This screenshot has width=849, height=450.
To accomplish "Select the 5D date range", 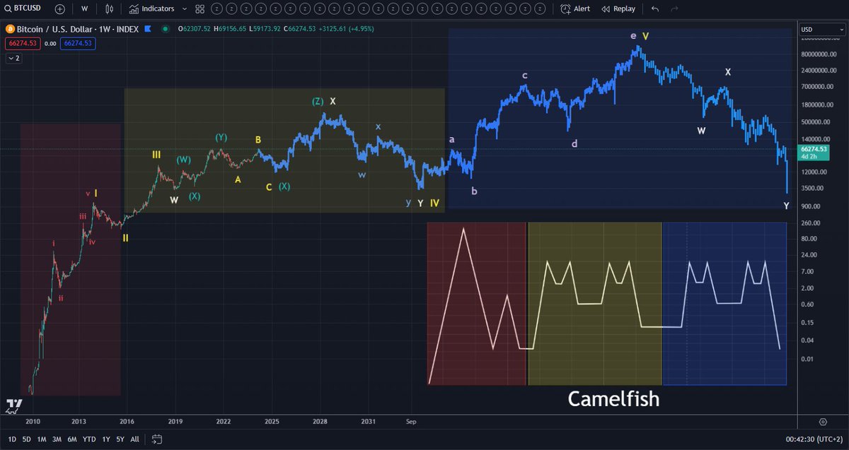I will point(26,439).
